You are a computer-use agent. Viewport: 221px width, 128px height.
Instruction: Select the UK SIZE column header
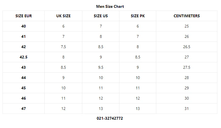point(63,16)
